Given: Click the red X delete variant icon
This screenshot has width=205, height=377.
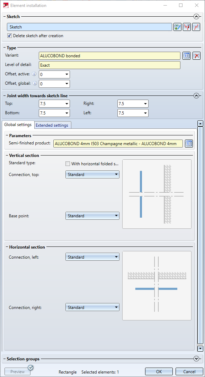Looking at the screenshot, I should (x=196, y=56).
